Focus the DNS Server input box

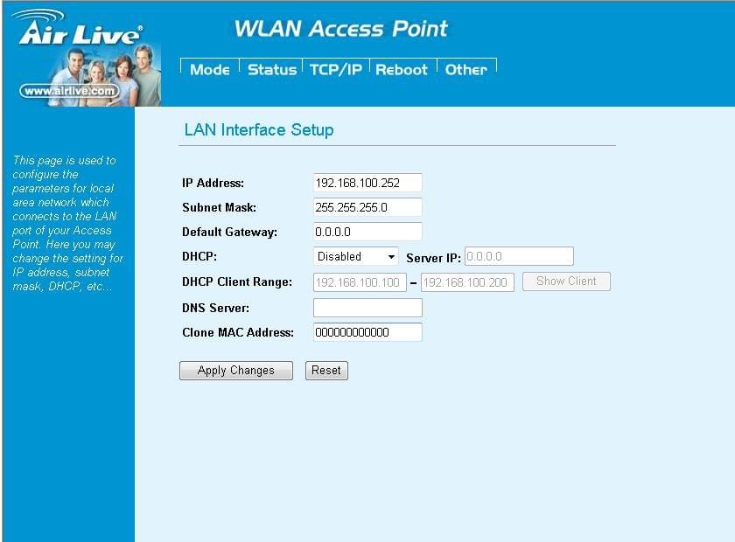tap(367, 308)
